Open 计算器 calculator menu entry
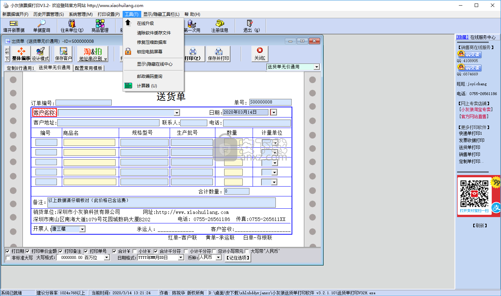The width and height of the screenshot is (501, 296). click(153, 86)
